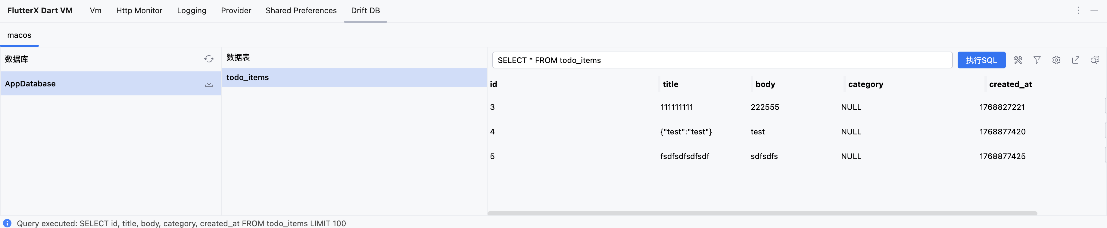Select the macos device tab
1107x228 pixels.
point(19,35)
